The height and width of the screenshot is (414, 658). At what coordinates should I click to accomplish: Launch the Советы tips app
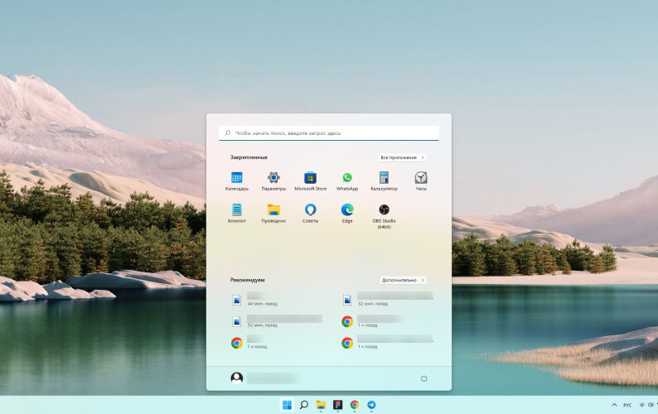310,213
